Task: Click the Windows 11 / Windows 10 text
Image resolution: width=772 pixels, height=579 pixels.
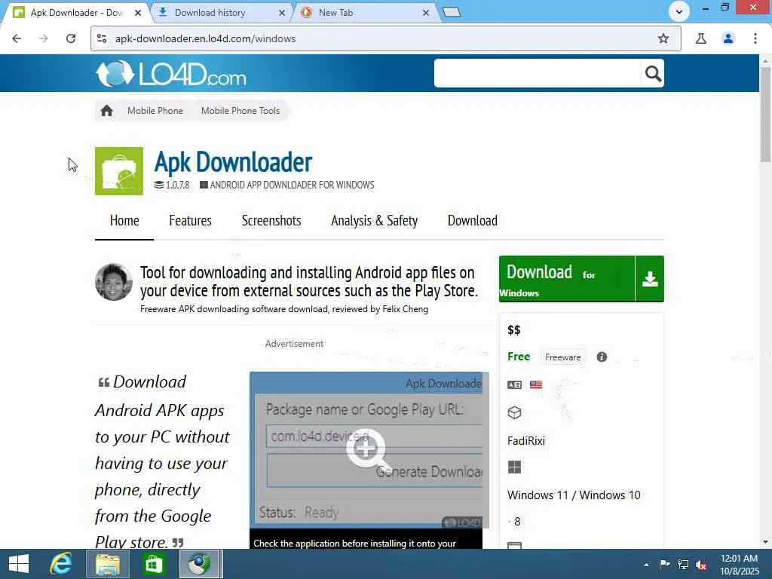Action: [x=574, y=495]
